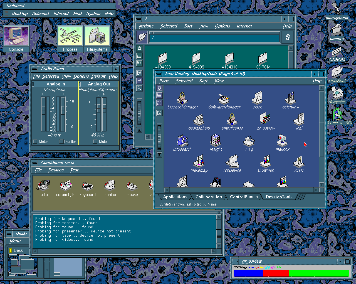Open the dumpster desktop icon

point(337,93)
